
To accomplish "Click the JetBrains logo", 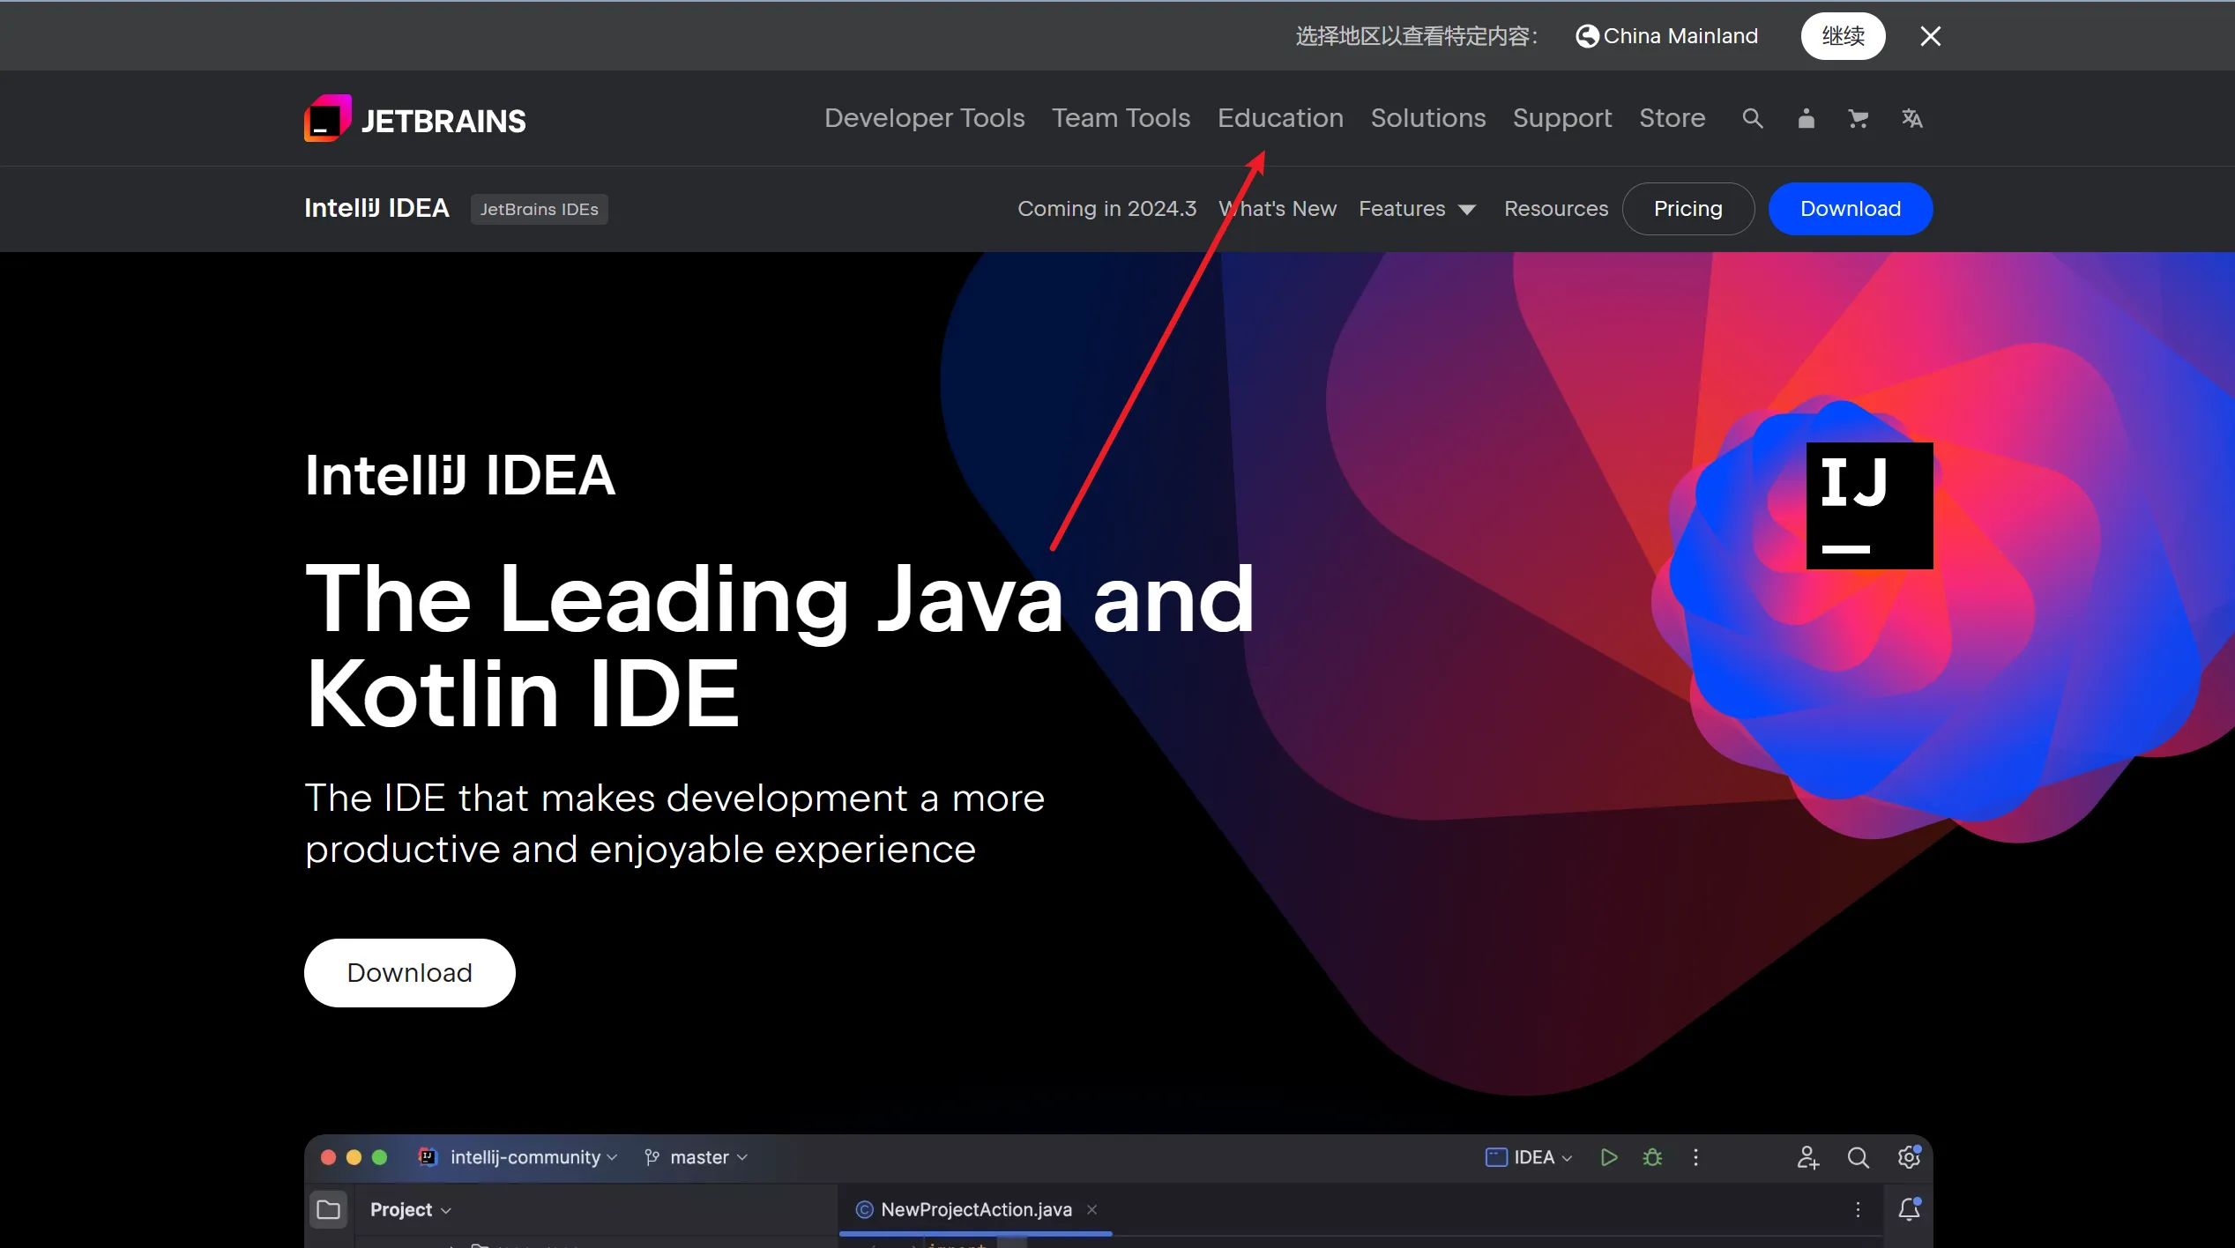I will point(415,119).
